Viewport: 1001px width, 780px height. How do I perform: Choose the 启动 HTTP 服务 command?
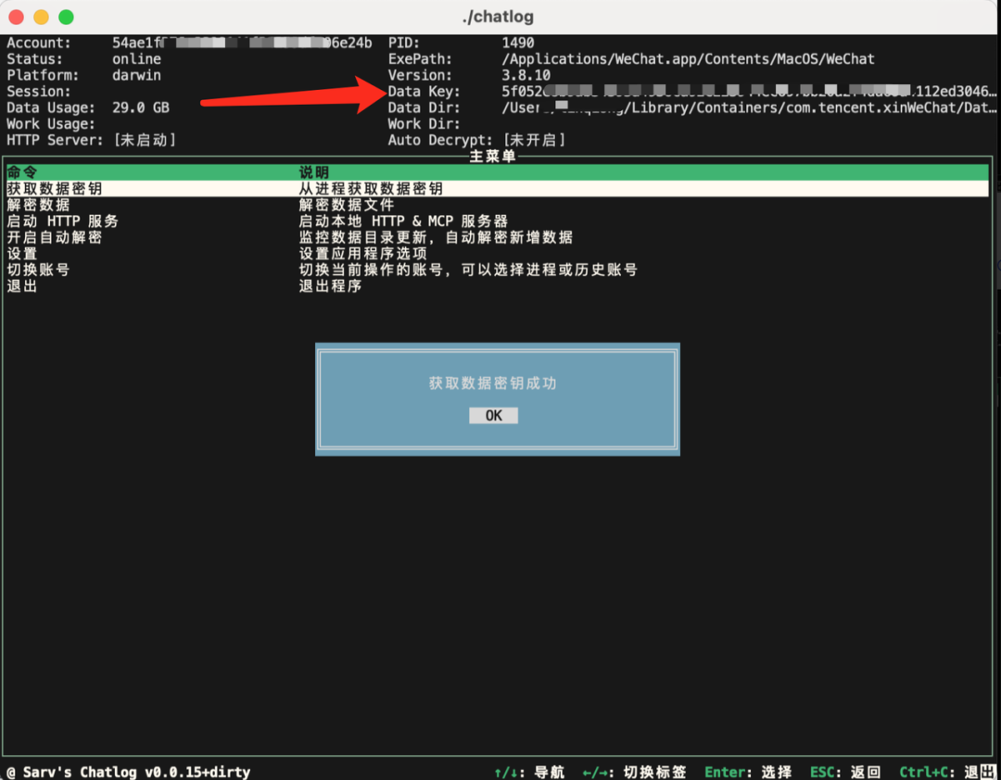[x=498, y=220]
